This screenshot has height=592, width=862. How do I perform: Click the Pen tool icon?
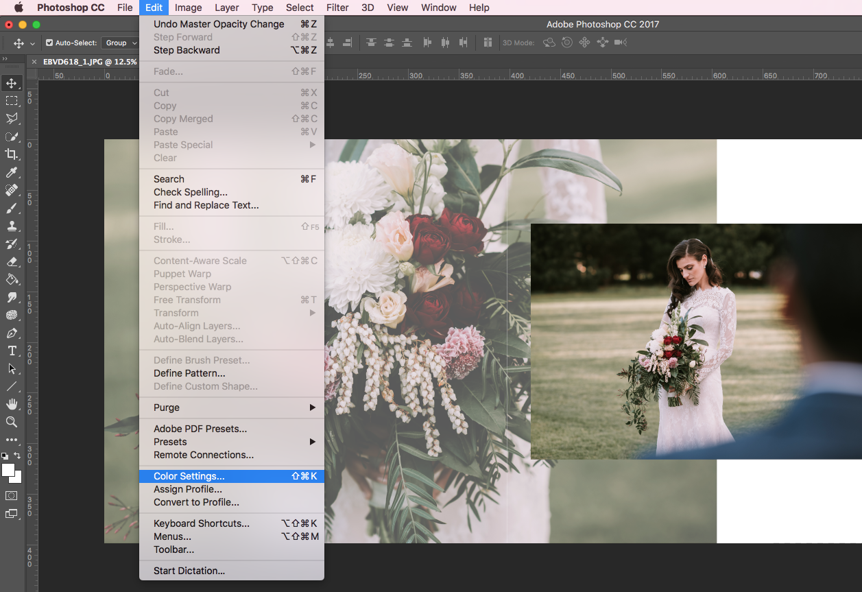point(12,333)
